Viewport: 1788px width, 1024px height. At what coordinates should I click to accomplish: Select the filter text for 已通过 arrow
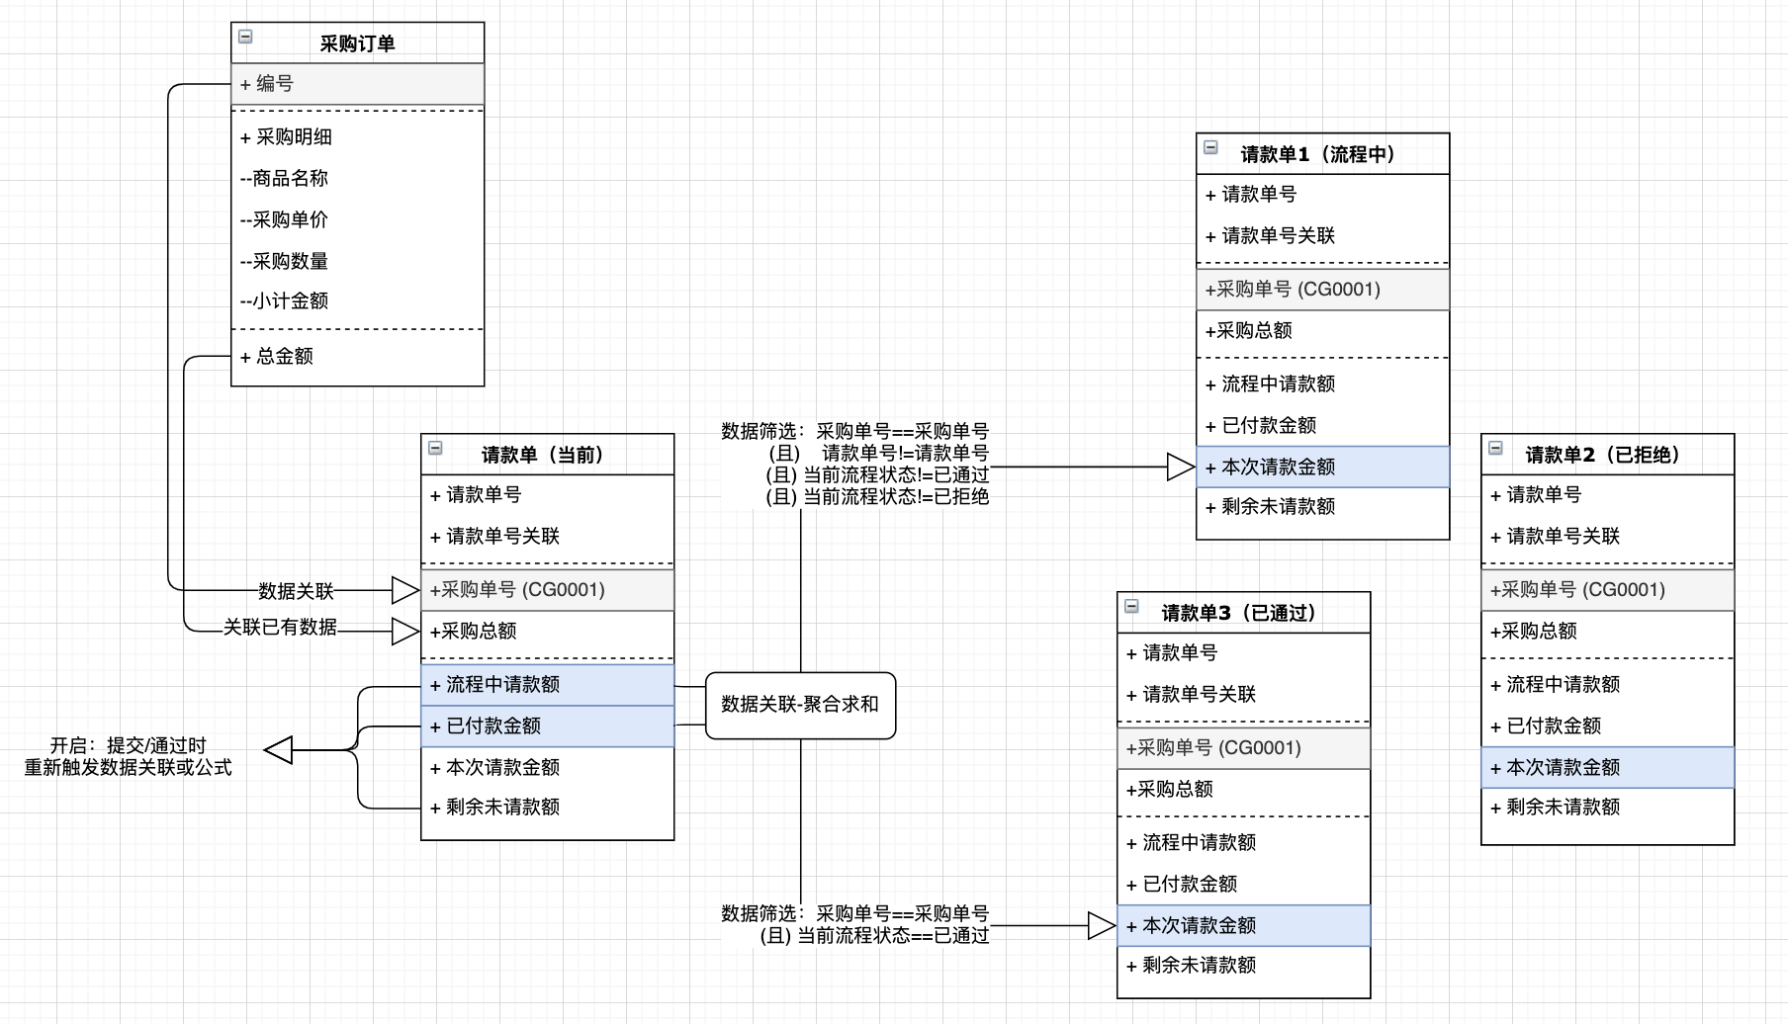click(855, 924)
